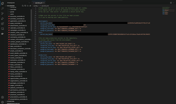The image size is (176, 104).
Task: Open areas_controller.rb file
Action: pyautogui.click(x=16, y=23)
